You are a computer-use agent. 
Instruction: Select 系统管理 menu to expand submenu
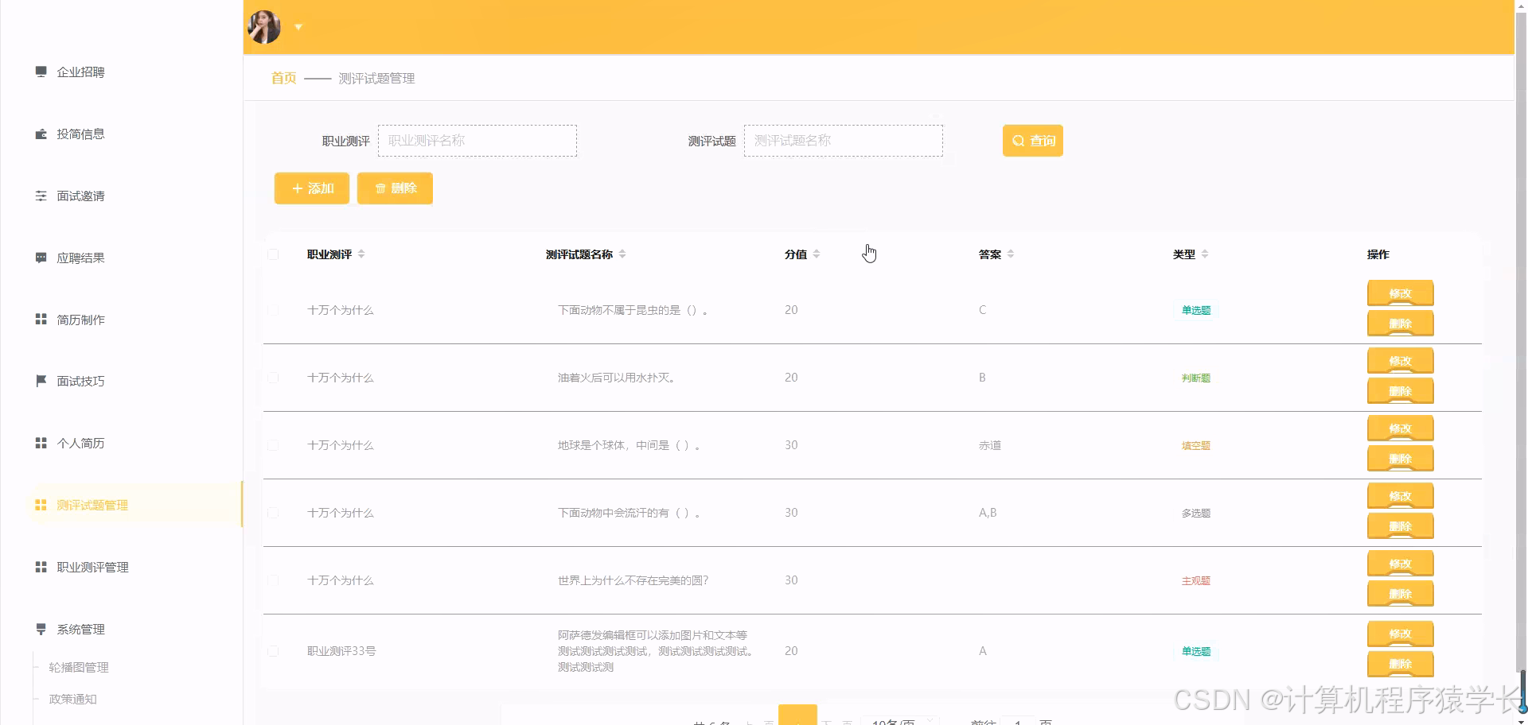80,629
